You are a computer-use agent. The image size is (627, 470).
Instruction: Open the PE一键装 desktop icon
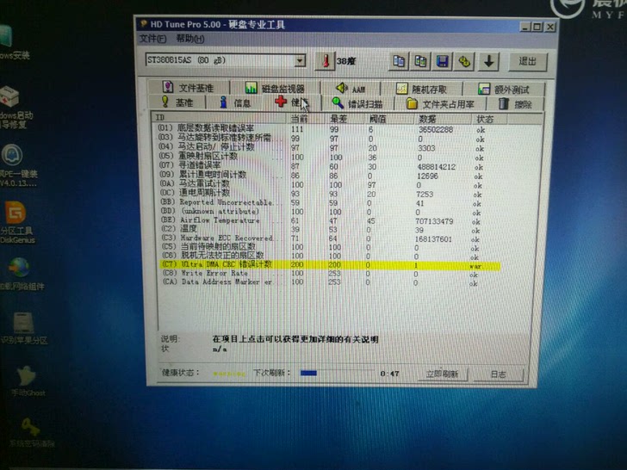(x=18, y=165)
